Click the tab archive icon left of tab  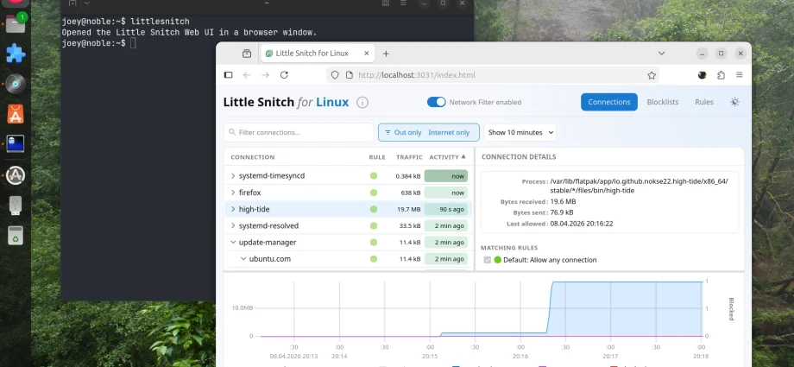247,54
